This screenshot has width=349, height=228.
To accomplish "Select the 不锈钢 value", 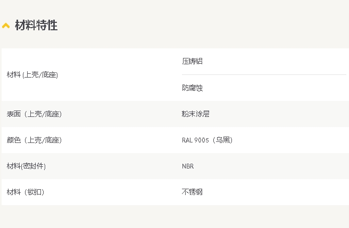I will tap(192, 192).
